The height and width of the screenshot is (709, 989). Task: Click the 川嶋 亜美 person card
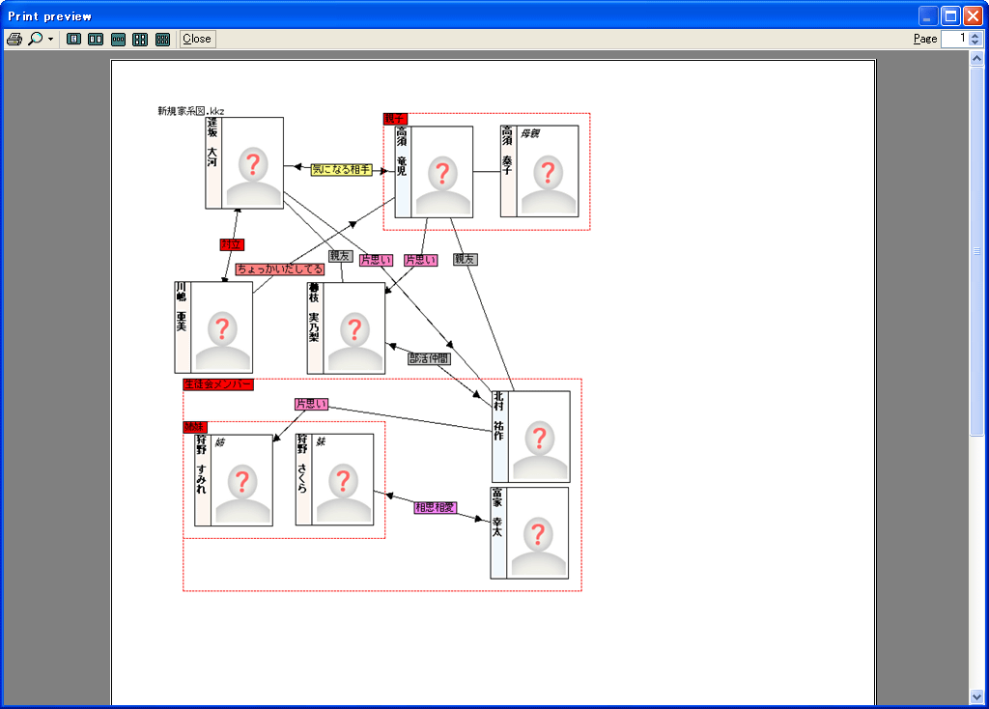point(213,327)
